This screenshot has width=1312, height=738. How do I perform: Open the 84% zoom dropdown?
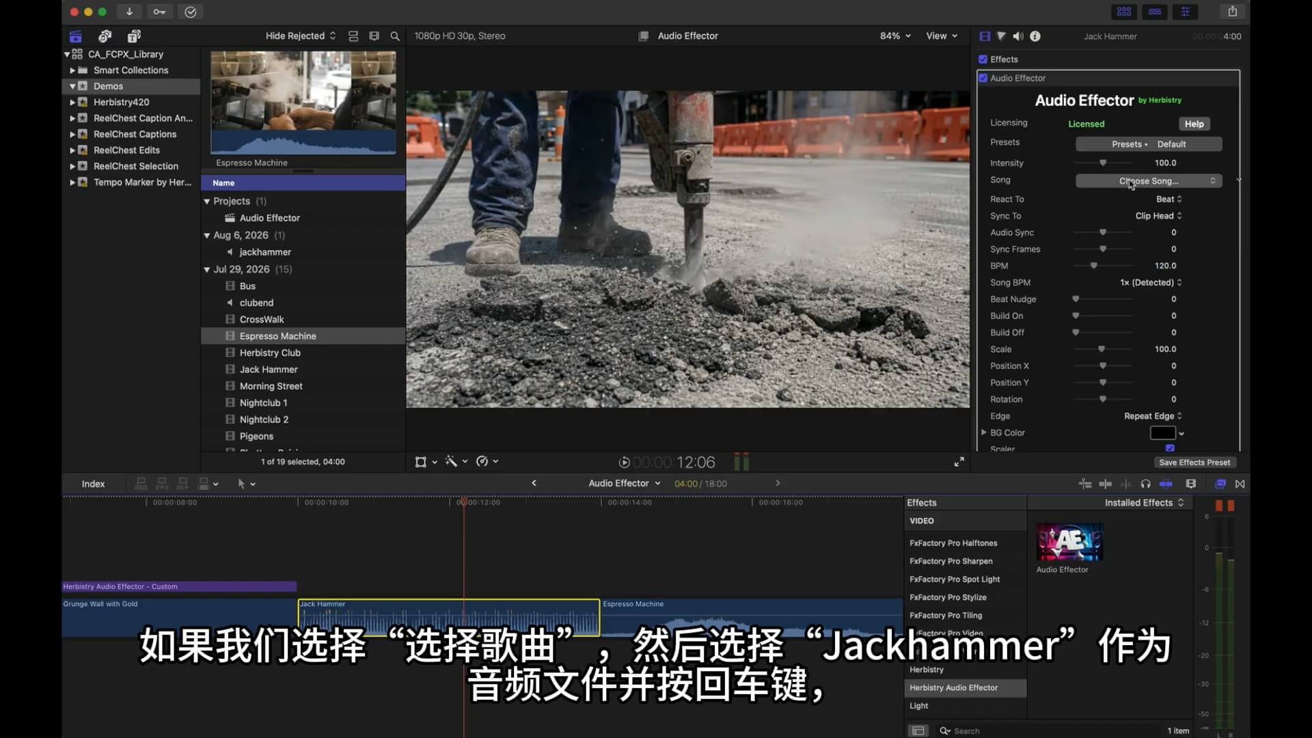click(x=895, y=36)
